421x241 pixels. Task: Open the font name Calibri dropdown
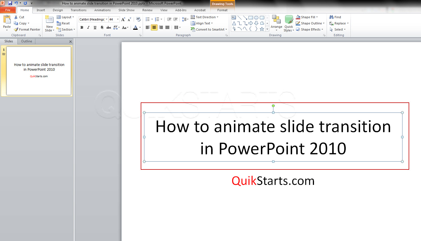tap(106, 19)
